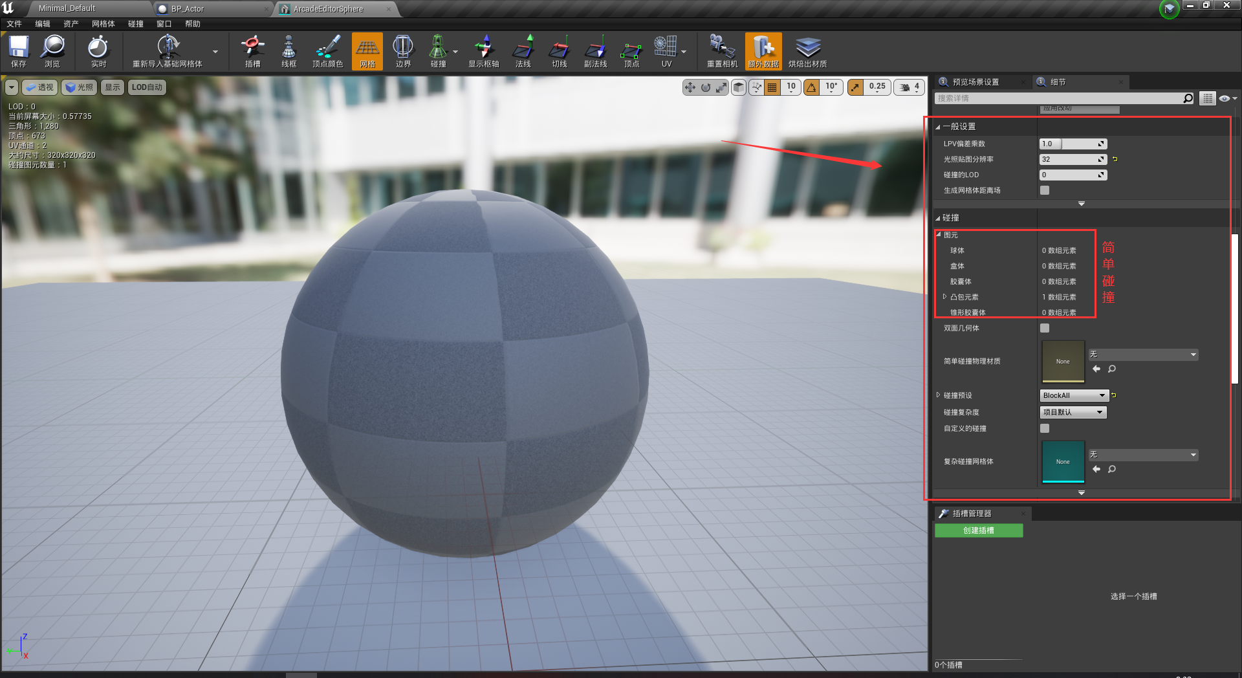1242x678 pixels.
Task: Switch to the BP_Actor tab
Action: (188, 9)
